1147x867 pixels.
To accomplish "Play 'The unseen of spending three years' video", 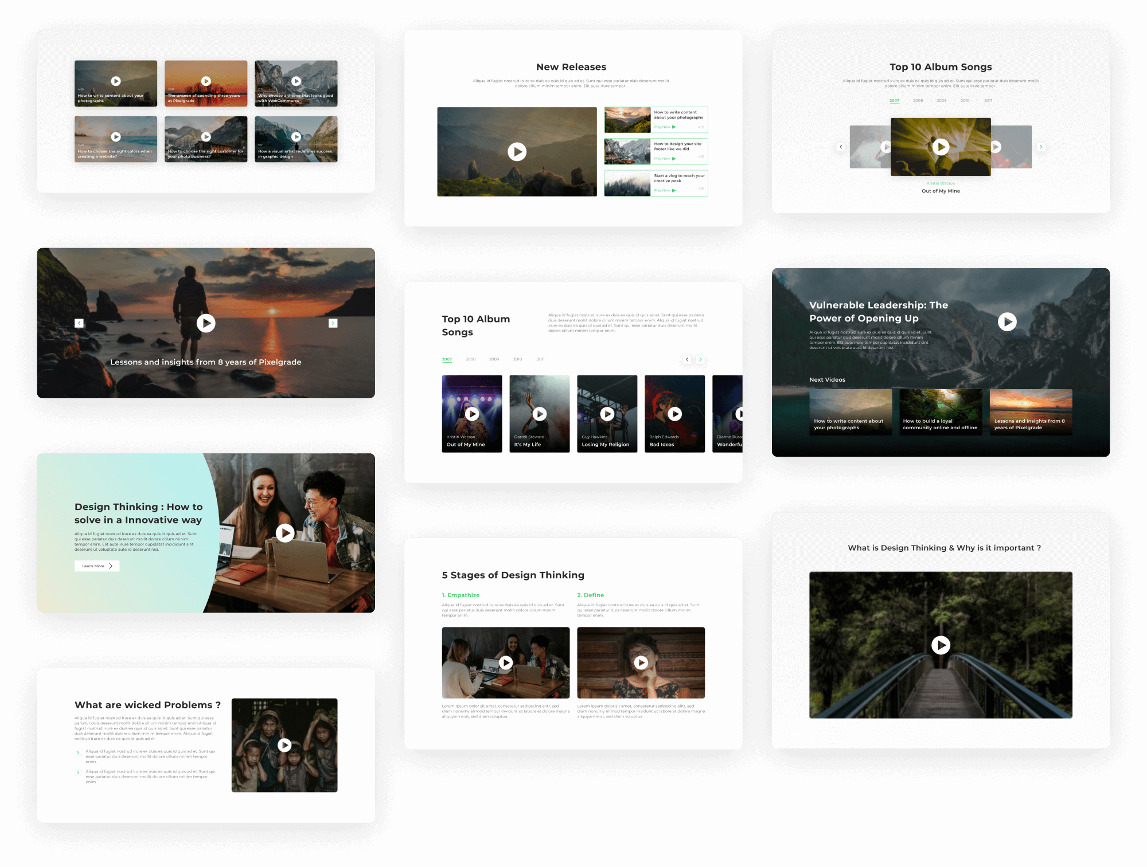I will coord(206,81).
